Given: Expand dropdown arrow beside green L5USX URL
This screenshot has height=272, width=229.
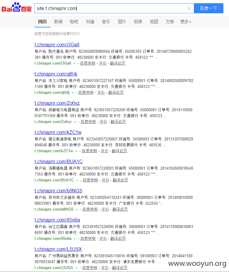Looking at the screenshot, I should click(x=76, y=268).
